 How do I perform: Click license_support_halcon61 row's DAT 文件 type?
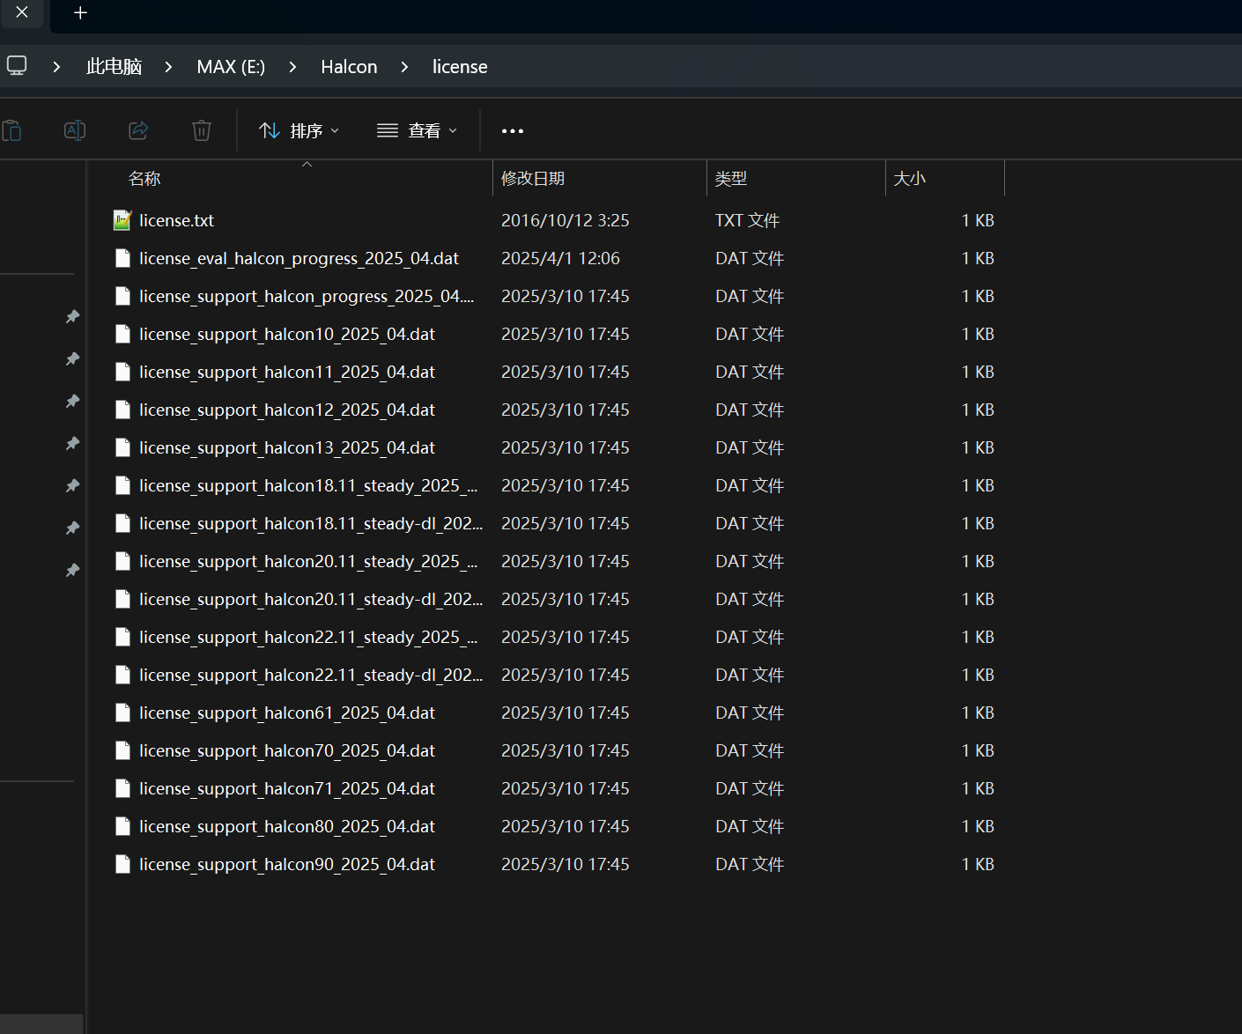tap(750, 713)
